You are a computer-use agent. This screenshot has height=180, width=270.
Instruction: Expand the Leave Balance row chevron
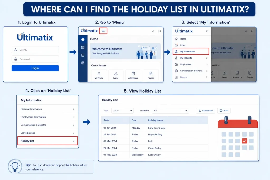pos(74,133)
